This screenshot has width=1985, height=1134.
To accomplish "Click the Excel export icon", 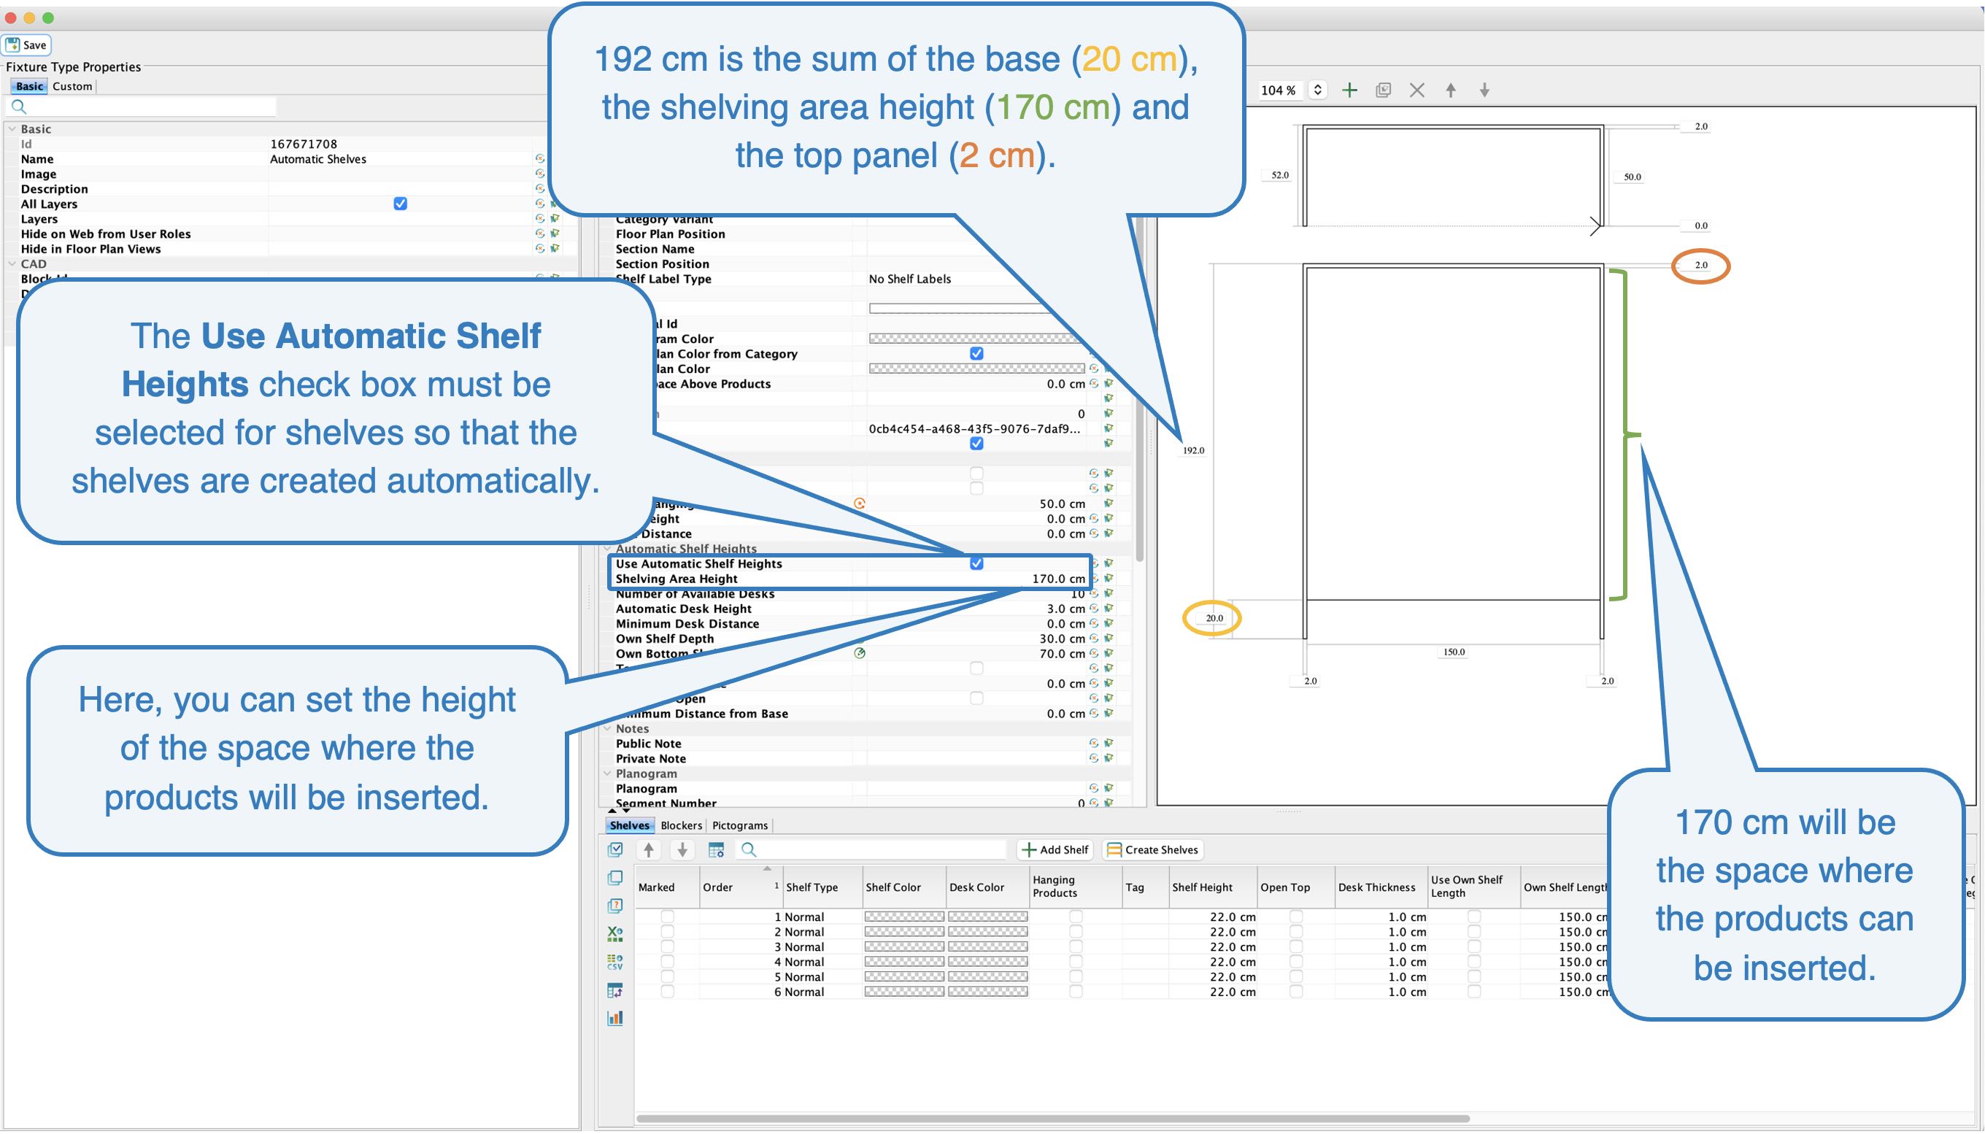I will click(615, 933).
